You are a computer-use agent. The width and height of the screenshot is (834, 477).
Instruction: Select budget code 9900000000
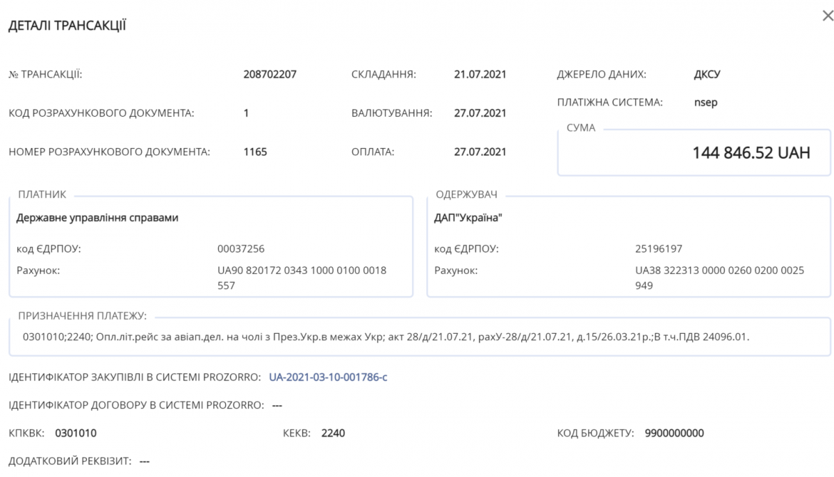coord(674,433)
